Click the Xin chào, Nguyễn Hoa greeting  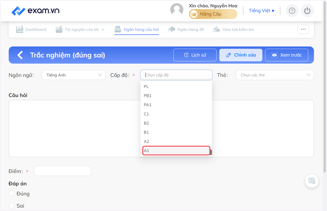[213, 6]
